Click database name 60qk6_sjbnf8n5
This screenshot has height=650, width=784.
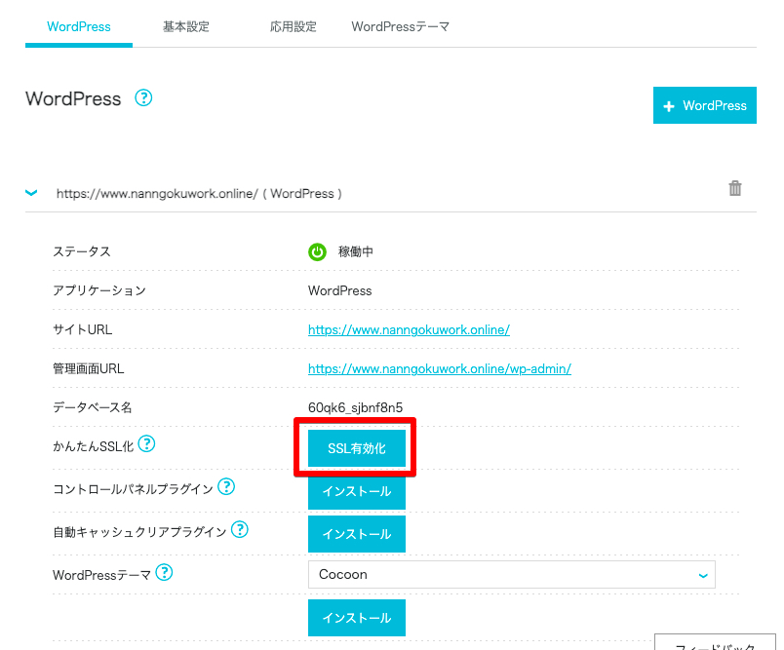355,407
